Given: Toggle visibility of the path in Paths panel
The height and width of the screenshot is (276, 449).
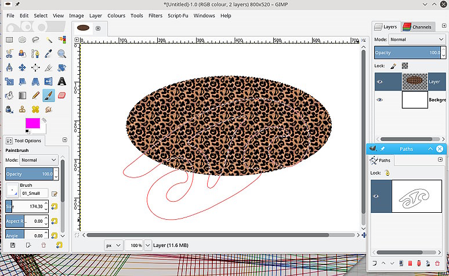Looking at the screenshot, I should 375,196.
